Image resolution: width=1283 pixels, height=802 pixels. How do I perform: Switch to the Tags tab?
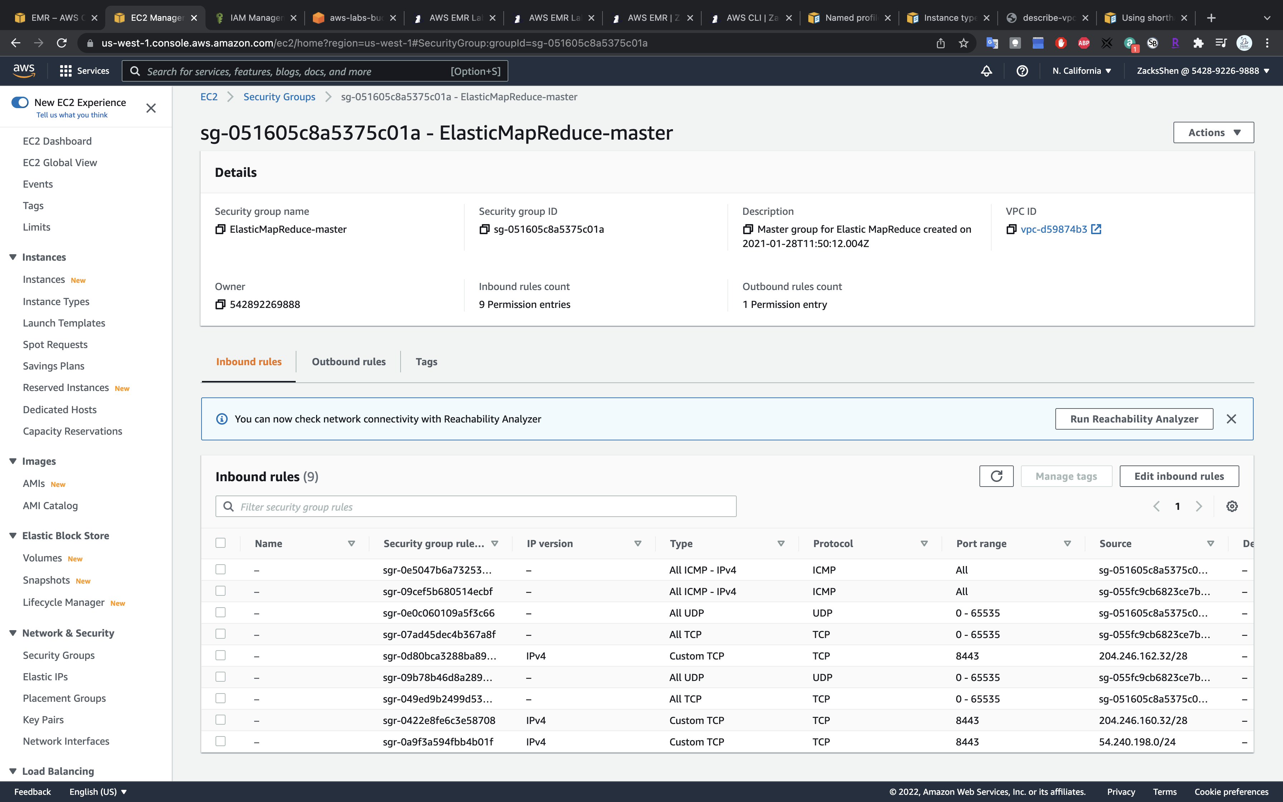(426, 362)
